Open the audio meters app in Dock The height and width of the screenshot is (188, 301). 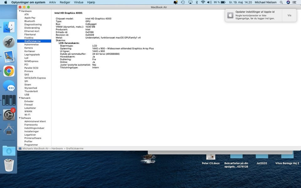click(9, 100)
